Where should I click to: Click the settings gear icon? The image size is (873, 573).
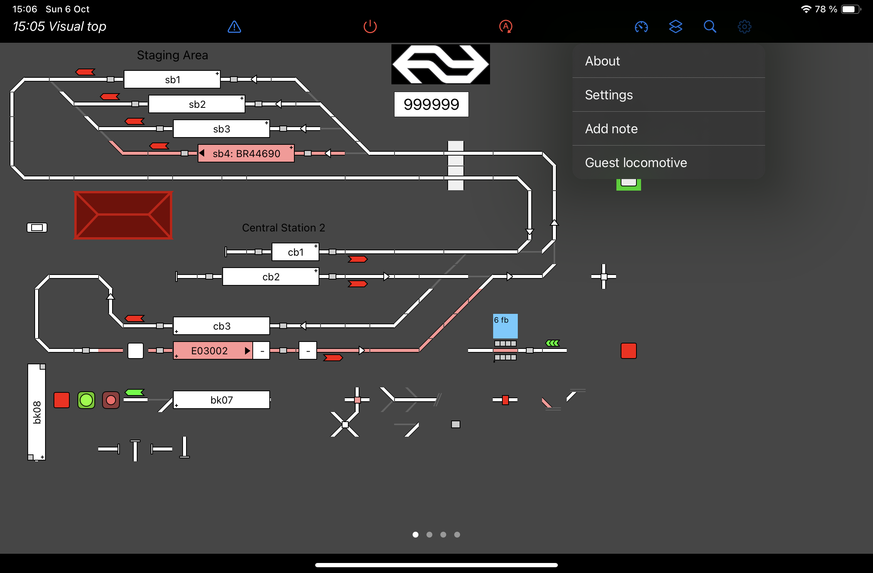(744, 27)
